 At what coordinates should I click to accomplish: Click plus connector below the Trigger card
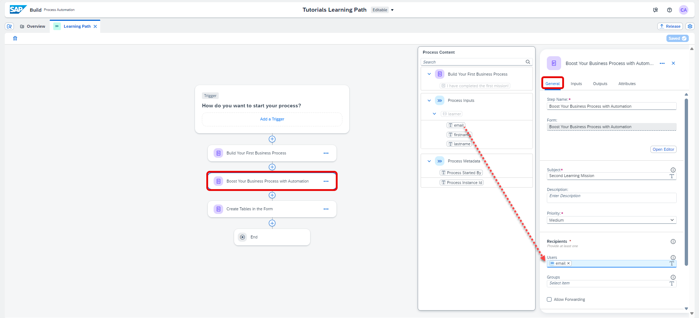[x=272, y=139]
